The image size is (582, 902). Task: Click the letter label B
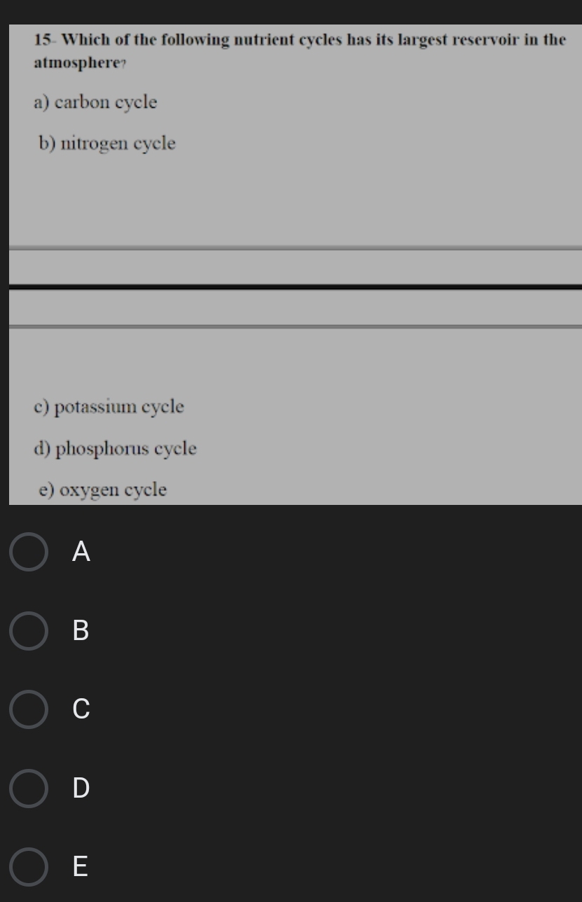pos(81,631)
